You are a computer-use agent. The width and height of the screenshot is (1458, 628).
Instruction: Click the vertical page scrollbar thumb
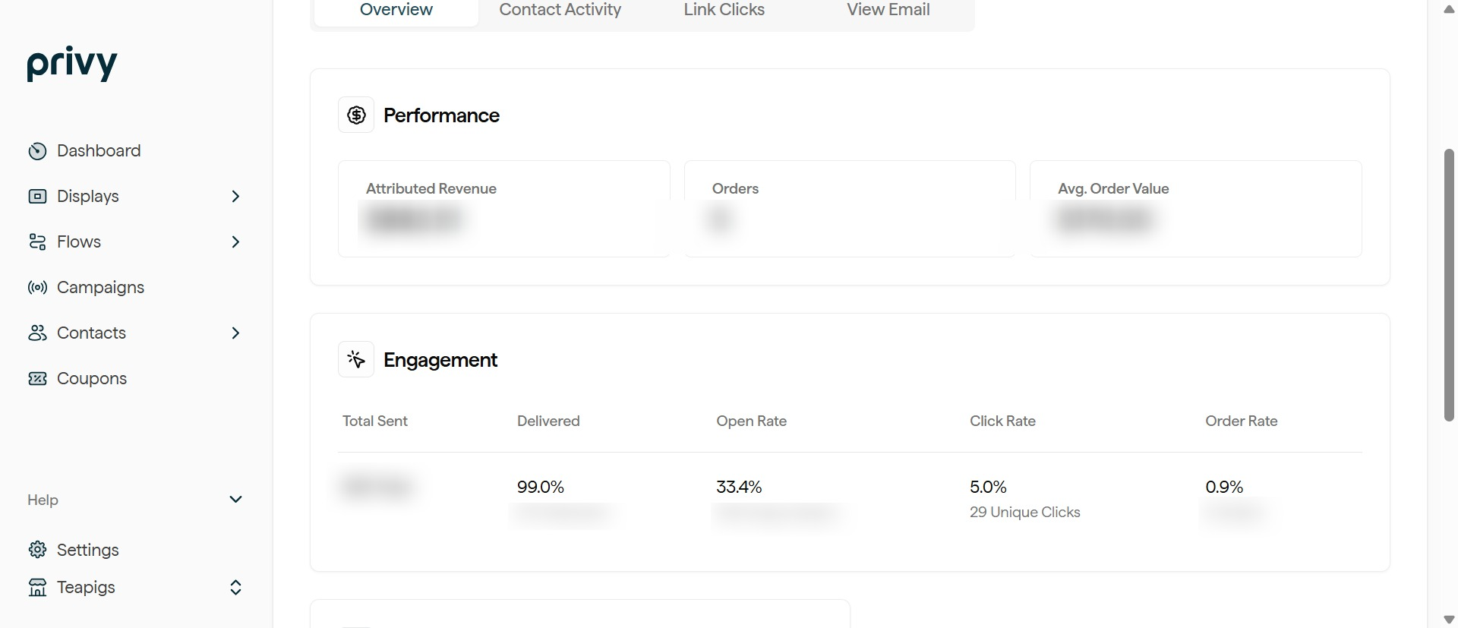pos(1448,285)
